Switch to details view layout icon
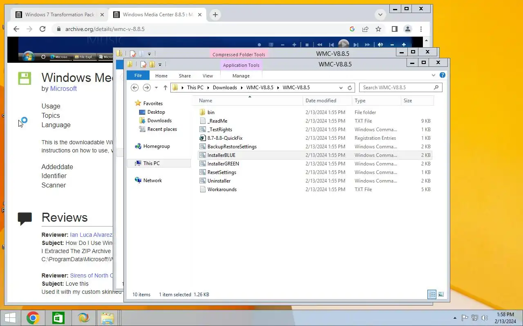Image resolution: width=523 pixels, height=326 pixels. tap(432, 294)
